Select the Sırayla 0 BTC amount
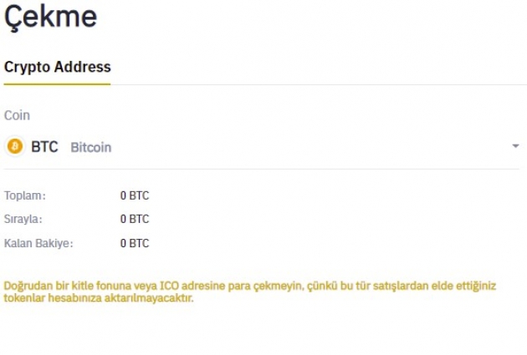The width and height of the screenshot is (527, 355). [x=134, y=219]
